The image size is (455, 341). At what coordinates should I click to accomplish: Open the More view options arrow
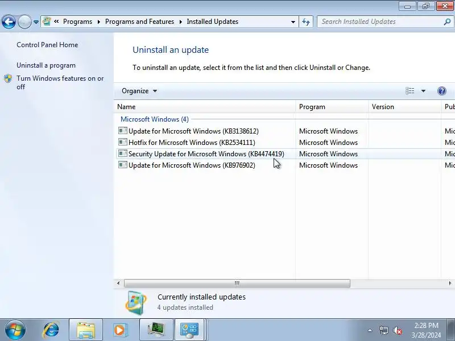423,91
